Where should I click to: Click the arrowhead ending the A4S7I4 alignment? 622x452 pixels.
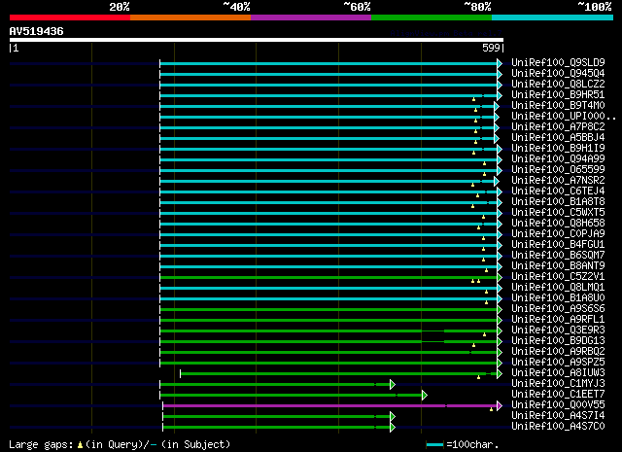point(393,416)
